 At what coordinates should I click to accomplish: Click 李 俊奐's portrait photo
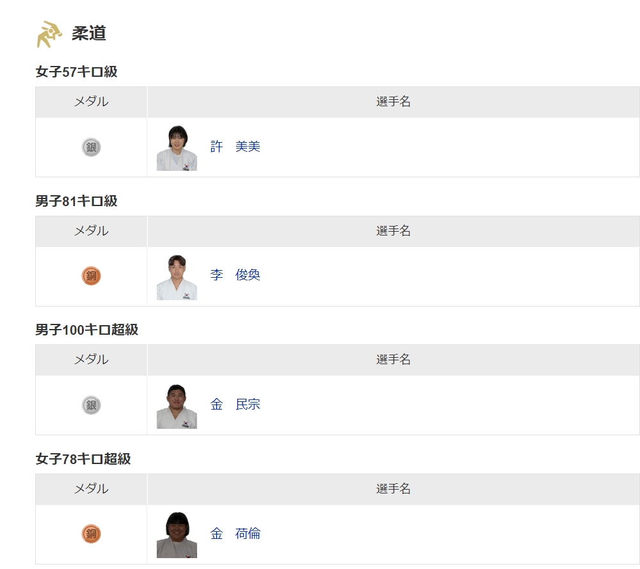(x=177, y=277)
